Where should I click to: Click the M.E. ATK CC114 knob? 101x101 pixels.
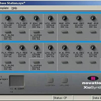click(x=64, y=47)
